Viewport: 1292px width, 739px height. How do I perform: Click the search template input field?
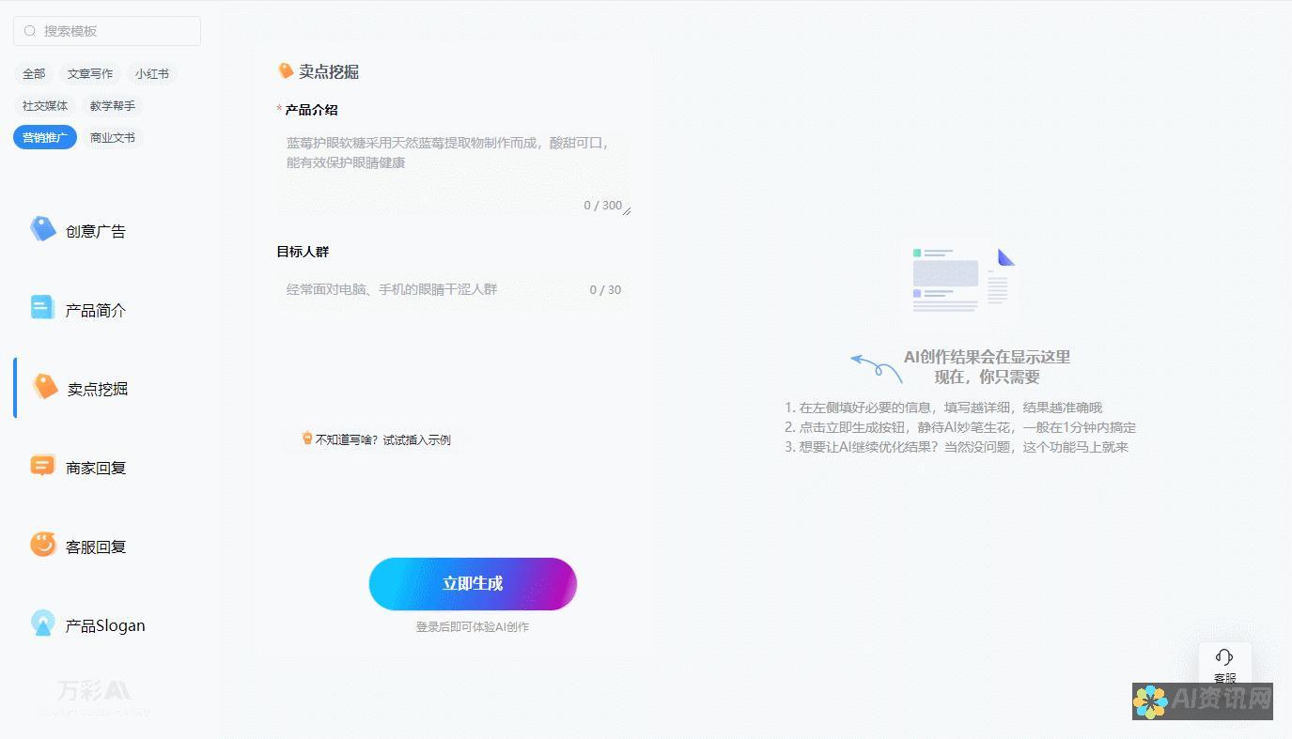click(107, 31)
